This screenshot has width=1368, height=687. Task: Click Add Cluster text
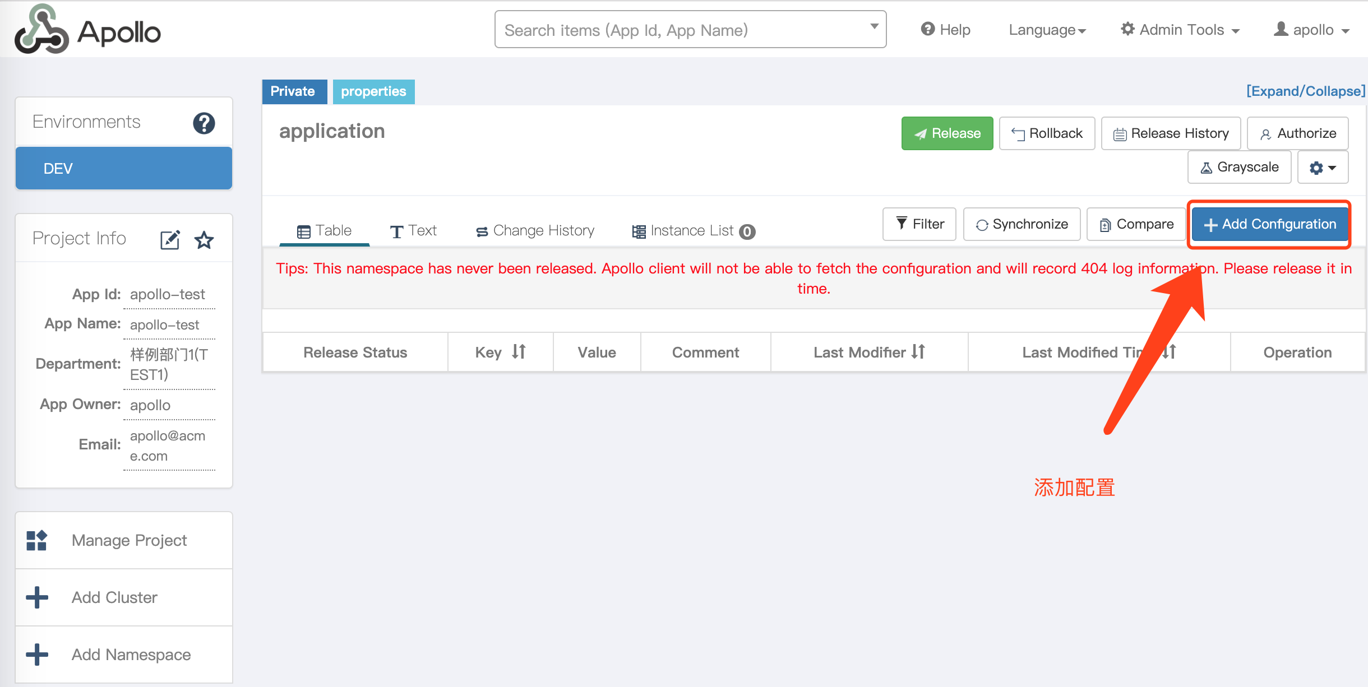point(114,597)
